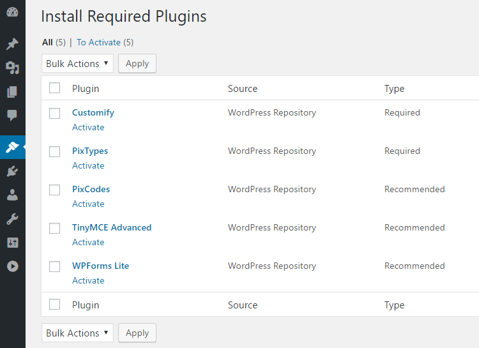Open Posts pushpin icon in sidebar

click(12, 44)
